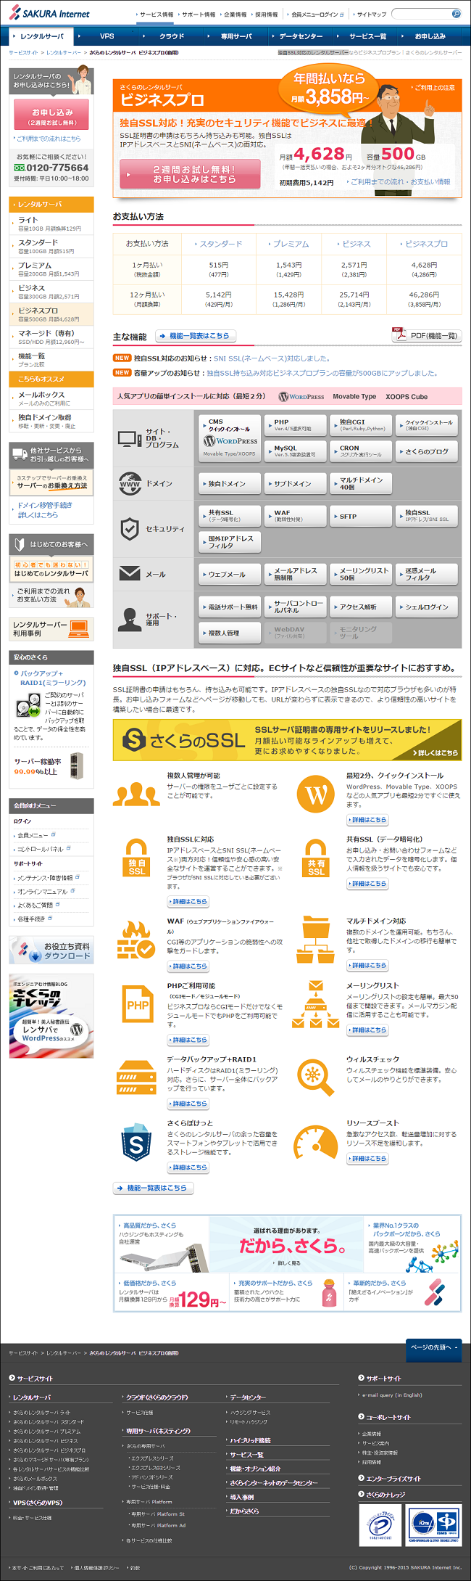Click the orange people icon for 複数人管理可能
Image resolution: width=471 pixels, height=1581 pixels.
click(x=136, y=795)
